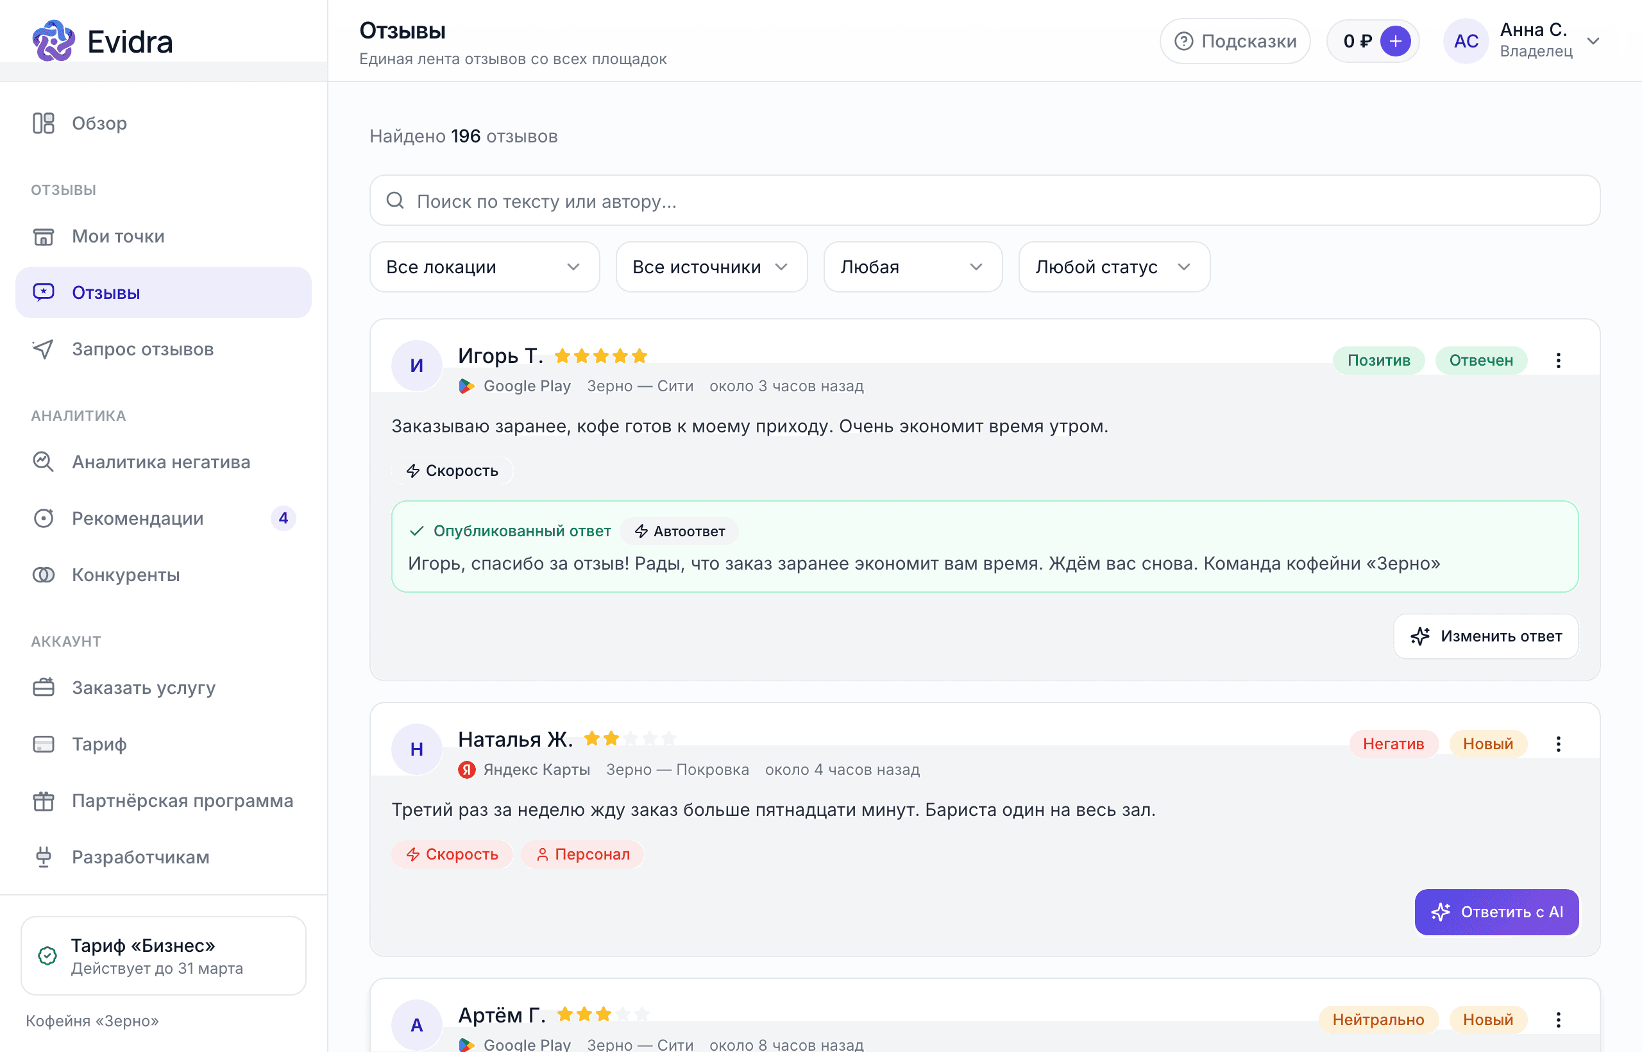Focus the review search field
Image resolution: width=1642 pixels, height=1052 pixels.
tap(985, 201)
